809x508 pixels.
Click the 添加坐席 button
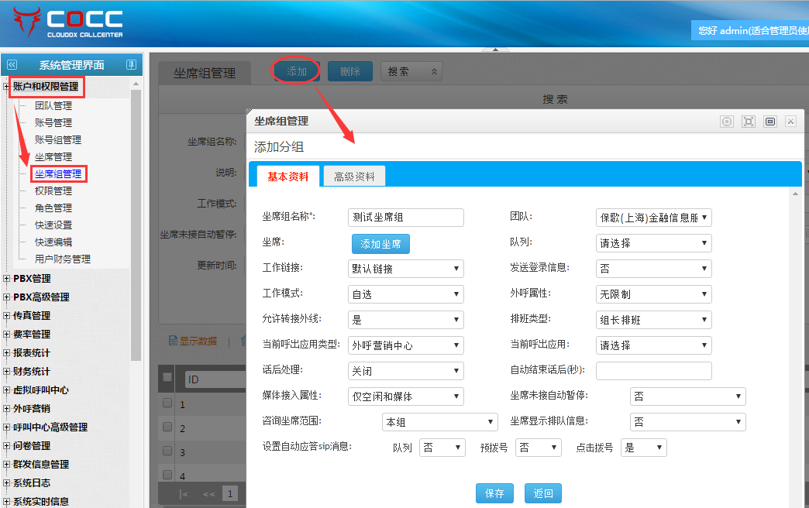[380, 244]
